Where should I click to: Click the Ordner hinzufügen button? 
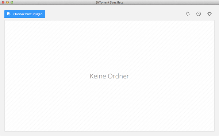pyautogui.click(x=25, y=14)
